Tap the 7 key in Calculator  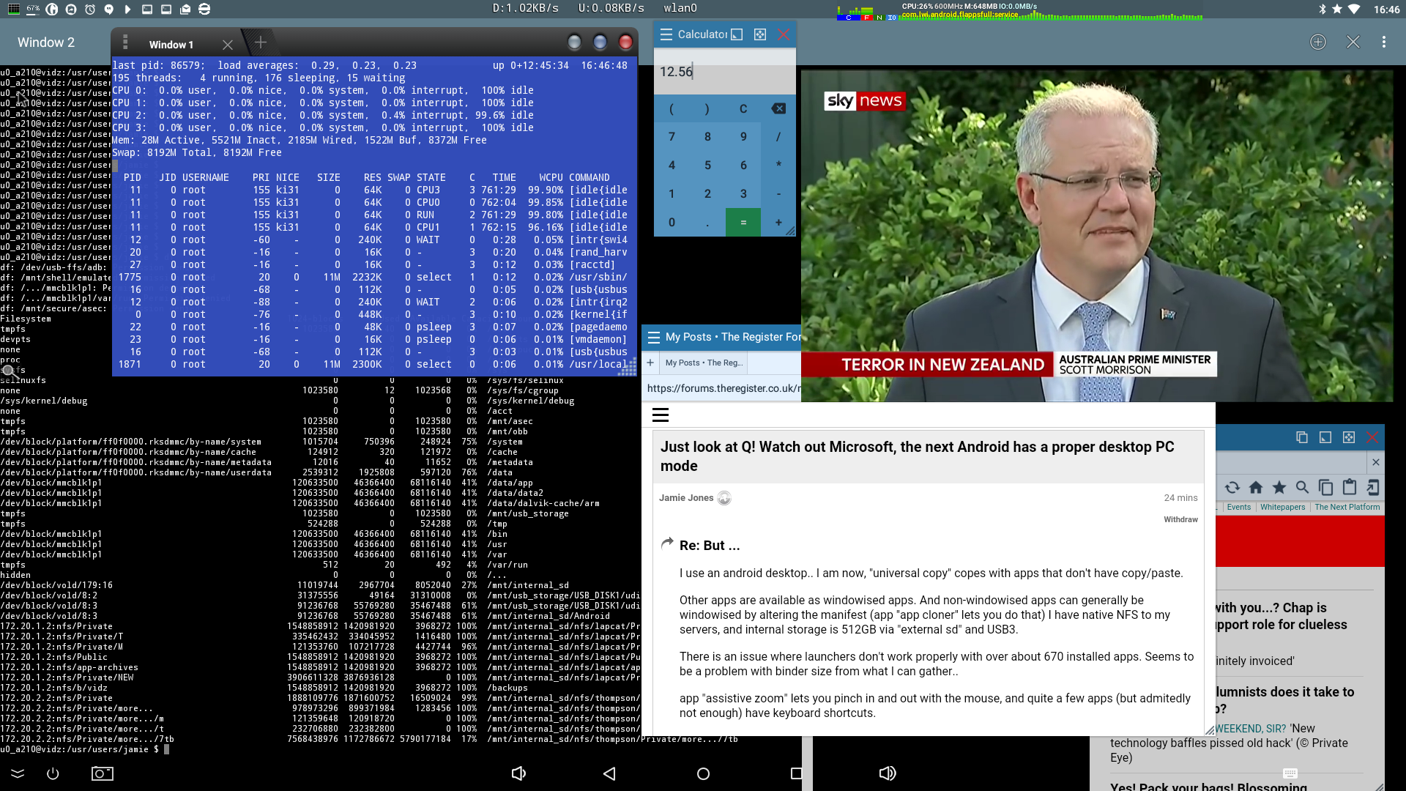(672, 137)
